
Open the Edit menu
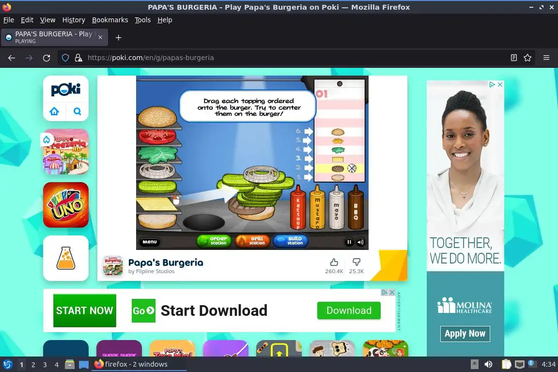(x=27, y=20)
